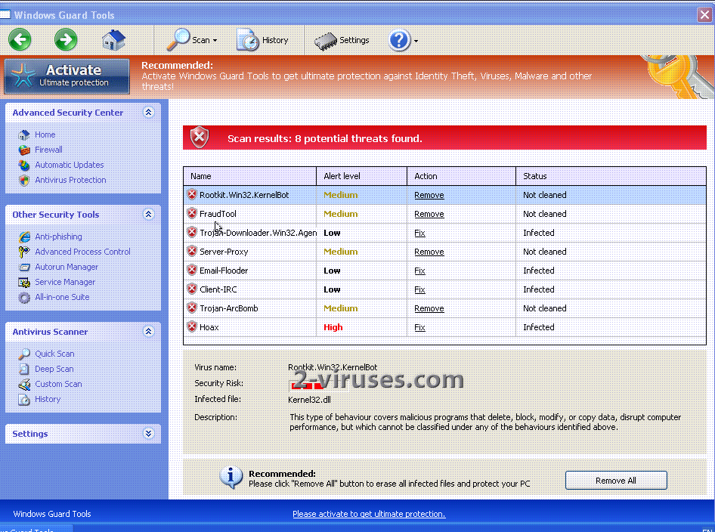Click Remove for Rootkit.Win32.KernelBot
The width and height of the screenshot is (715, 532).
(x=429, y=195)
